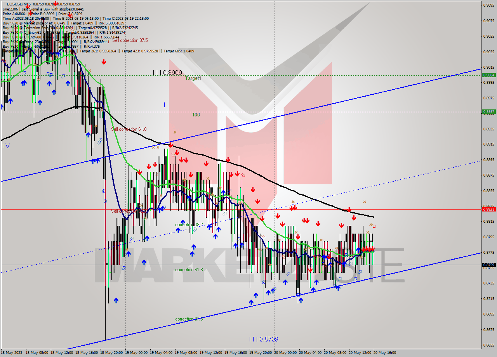The image size is (497, 357).
Task: Click the green 0.8957 price tag
Action: point(488,111)
